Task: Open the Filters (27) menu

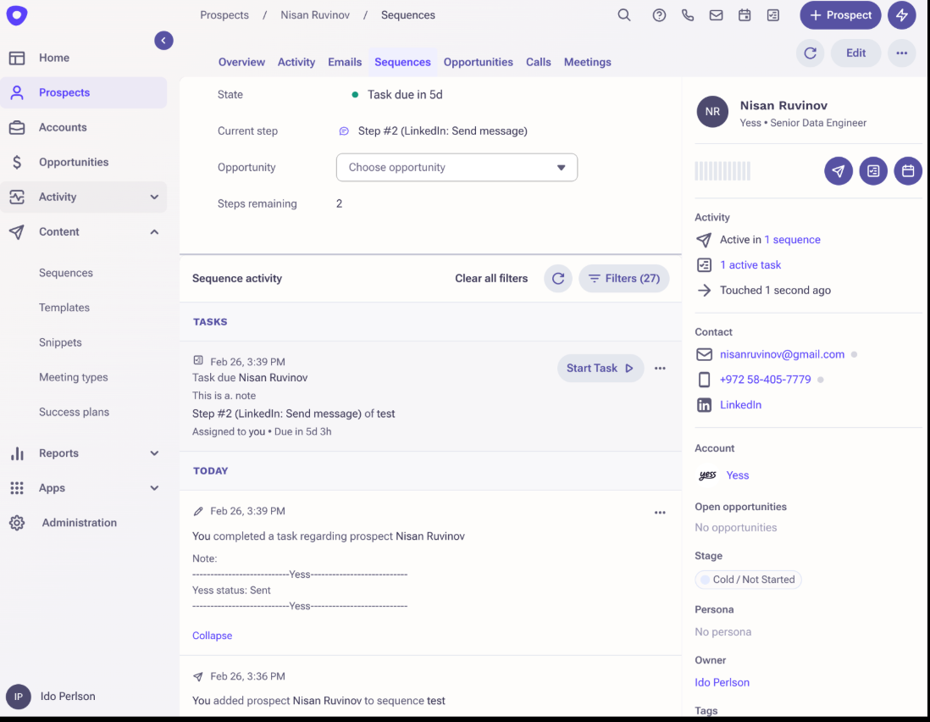Action: click(624, 278)
